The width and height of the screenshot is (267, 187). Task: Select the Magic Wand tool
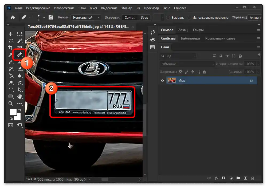tap(19, 41)
